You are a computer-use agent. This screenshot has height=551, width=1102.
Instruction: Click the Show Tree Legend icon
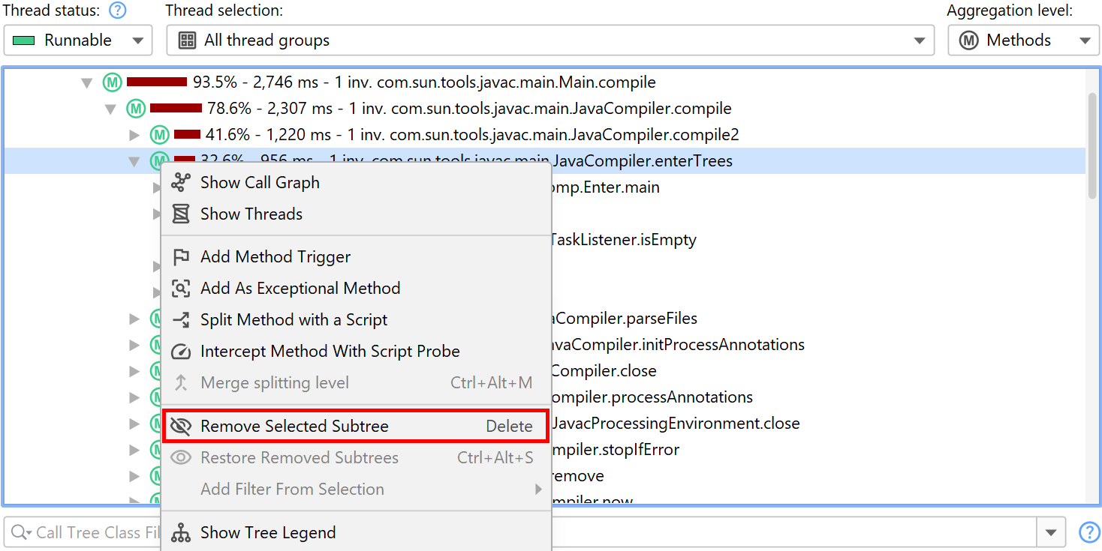point(181,533)
